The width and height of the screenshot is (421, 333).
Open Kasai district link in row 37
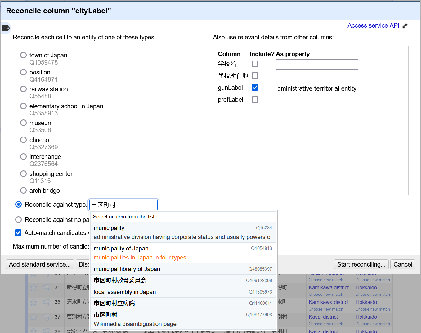tap(323, 317)
